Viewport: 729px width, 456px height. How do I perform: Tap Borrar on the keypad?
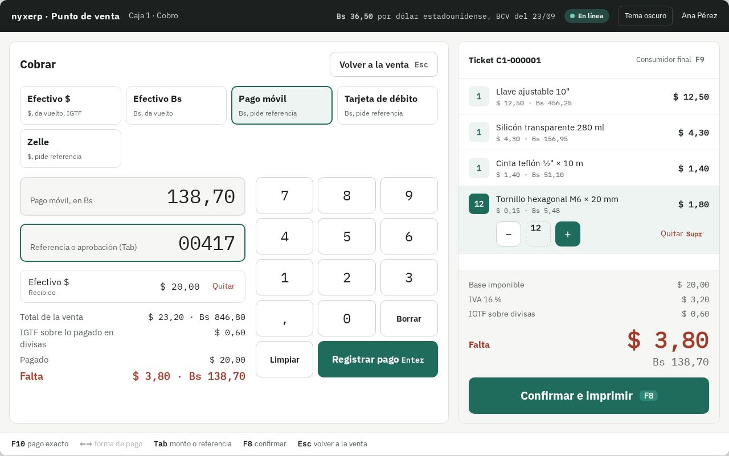click(x=409, y=318)
